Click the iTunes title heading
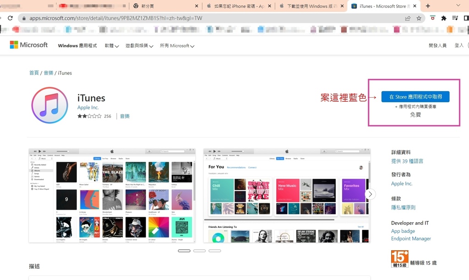 (91, 98)
